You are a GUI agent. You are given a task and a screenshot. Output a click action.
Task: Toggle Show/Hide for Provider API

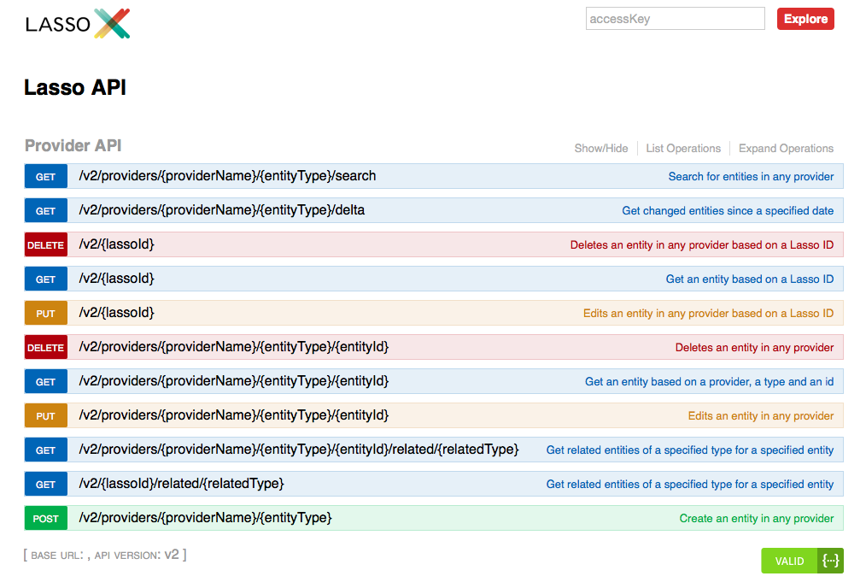pos(601,148)
